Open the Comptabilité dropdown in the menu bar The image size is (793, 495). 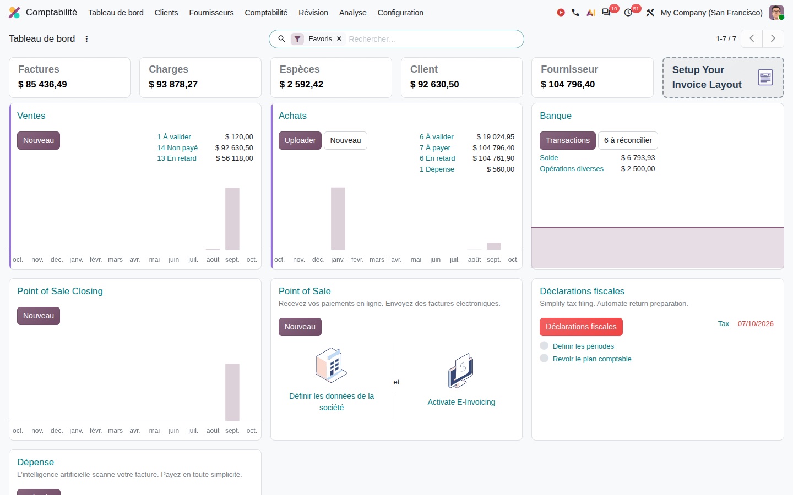click(x=266, y=13)
